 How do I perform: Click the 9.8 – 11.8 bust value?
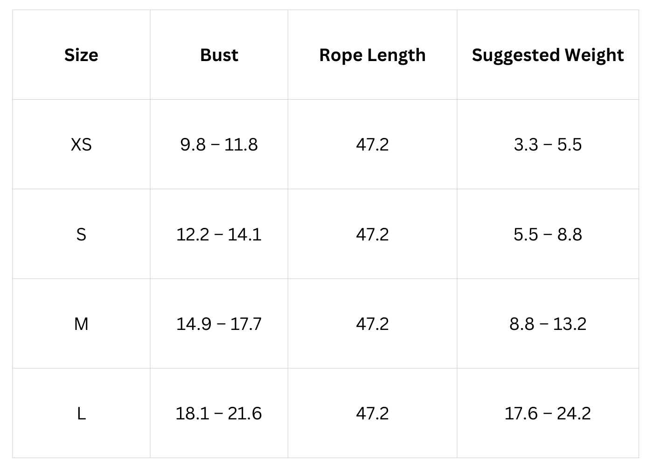pos(219,144)
